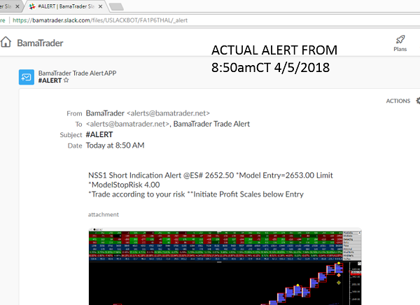Click the Trade Alert app mail icon
This screenshot has height=305, width=420.
pos(27,77)
